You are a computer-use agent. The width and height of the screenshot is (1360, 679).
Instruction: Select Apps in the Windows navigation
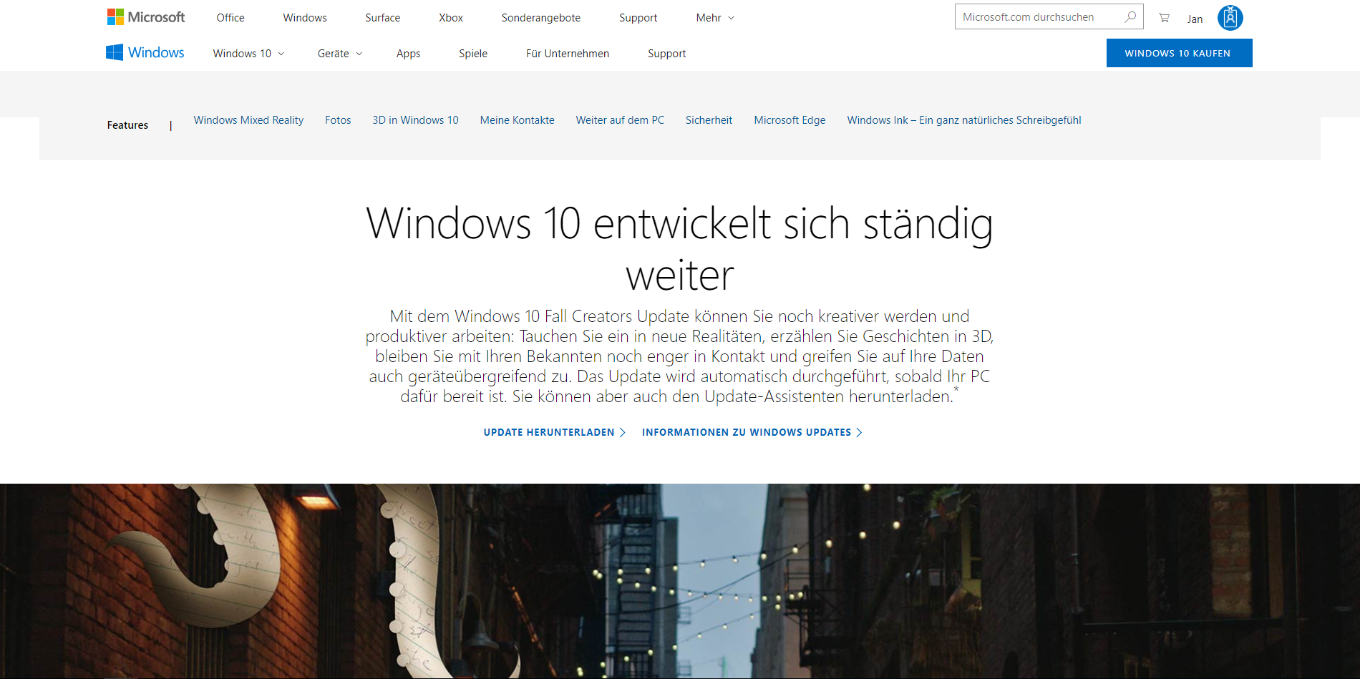coord(408,54)
